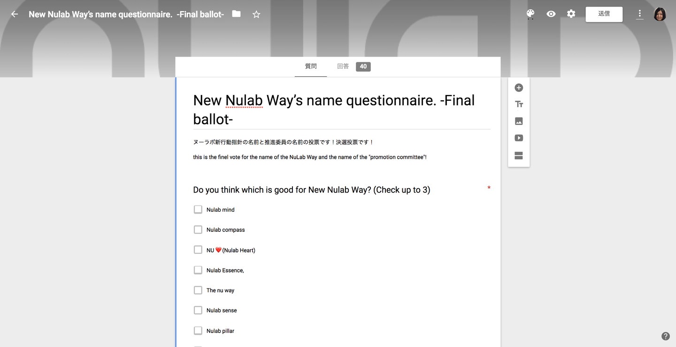Open the color palette theme options

pyautogui.click(x=530, y=14)
